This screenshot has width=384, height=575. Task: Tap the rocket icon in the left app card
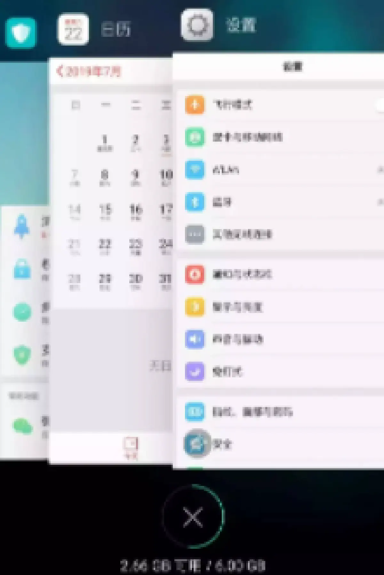coord(22,226)
